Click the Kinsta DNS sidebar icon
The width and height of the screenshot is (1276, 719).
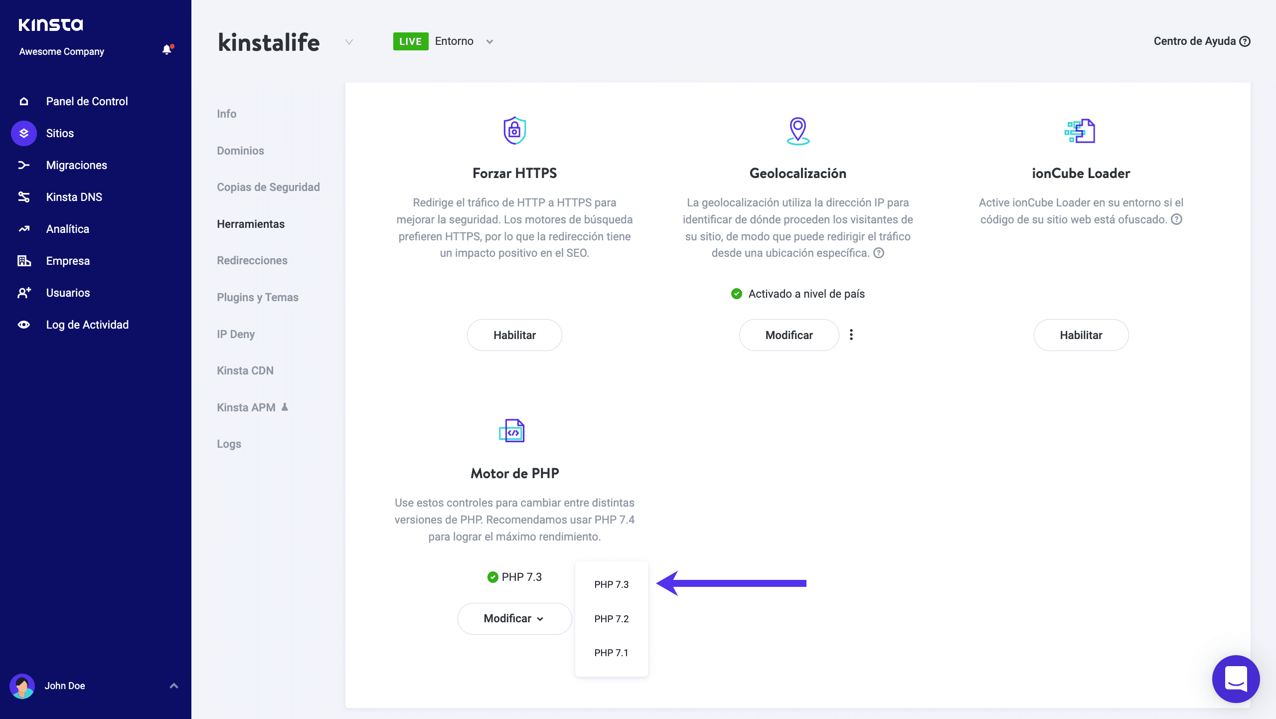pyautogui.click(x=24, y=197)
